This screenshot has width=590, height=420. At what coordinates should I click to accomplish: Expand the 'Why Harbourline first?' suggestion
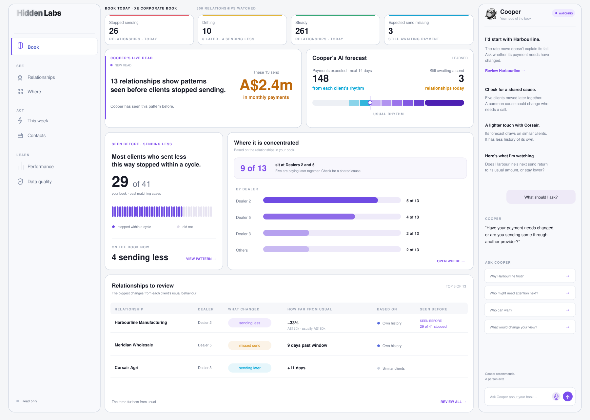click(530, 276)
